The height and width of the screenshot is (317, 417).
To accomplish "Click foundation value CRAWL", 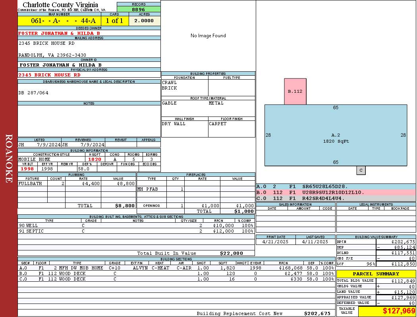I will [169, 82].
